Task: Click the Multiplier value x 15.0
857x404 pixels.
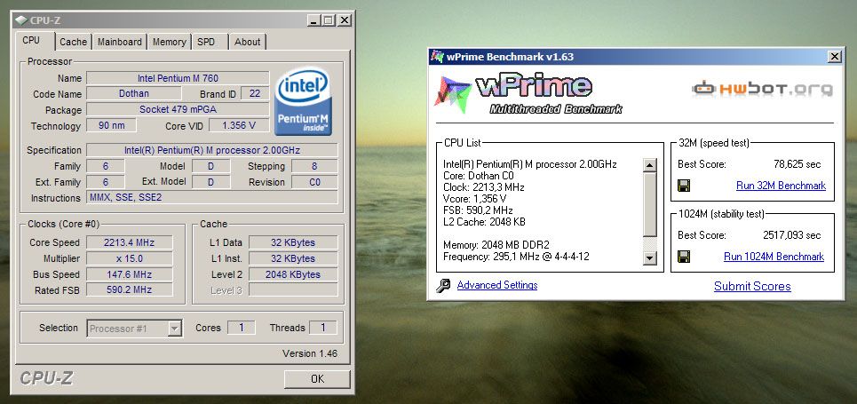Action: [x=130, y=258]
